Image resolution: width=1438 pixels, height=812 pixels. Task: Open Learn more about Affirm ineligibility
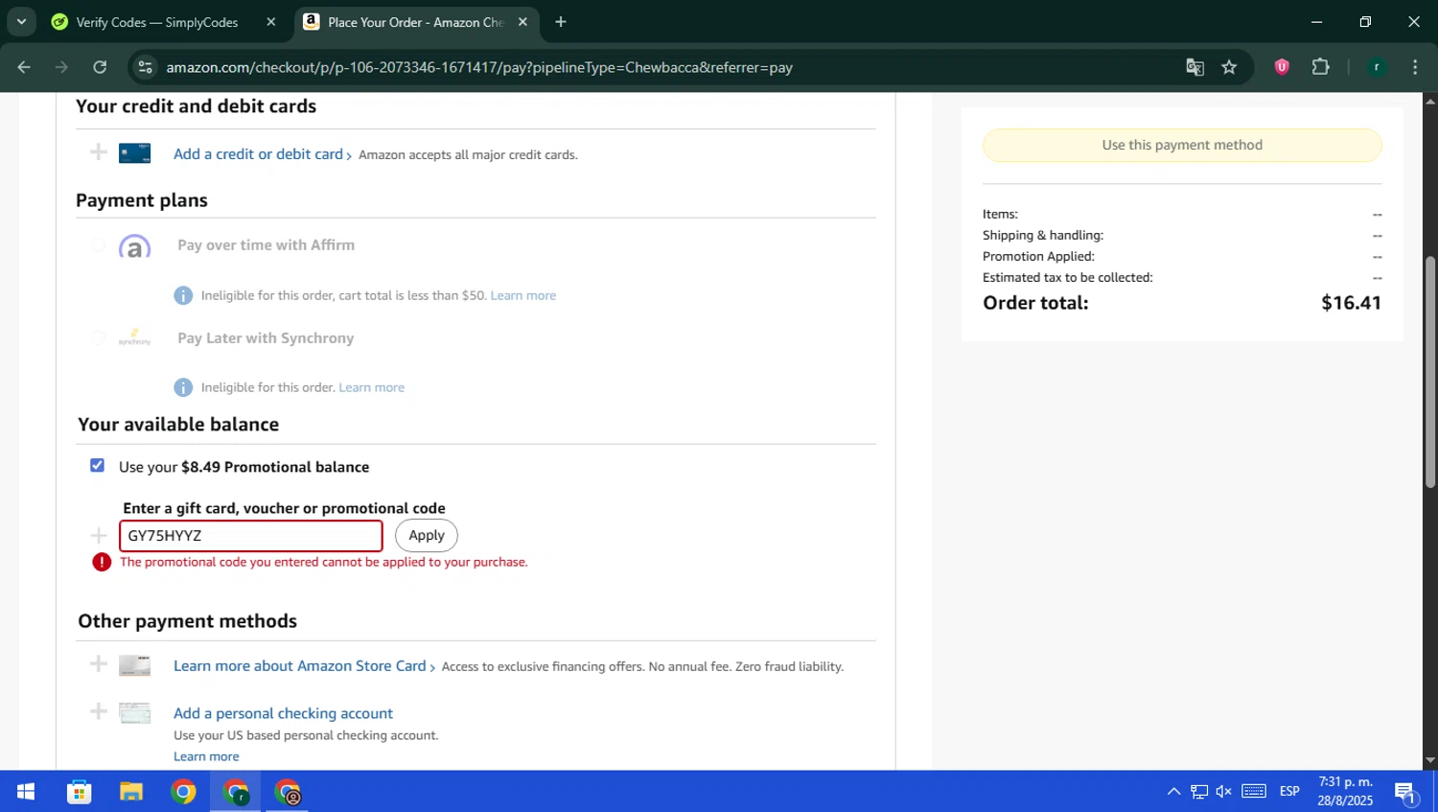[x=523, y=295]
